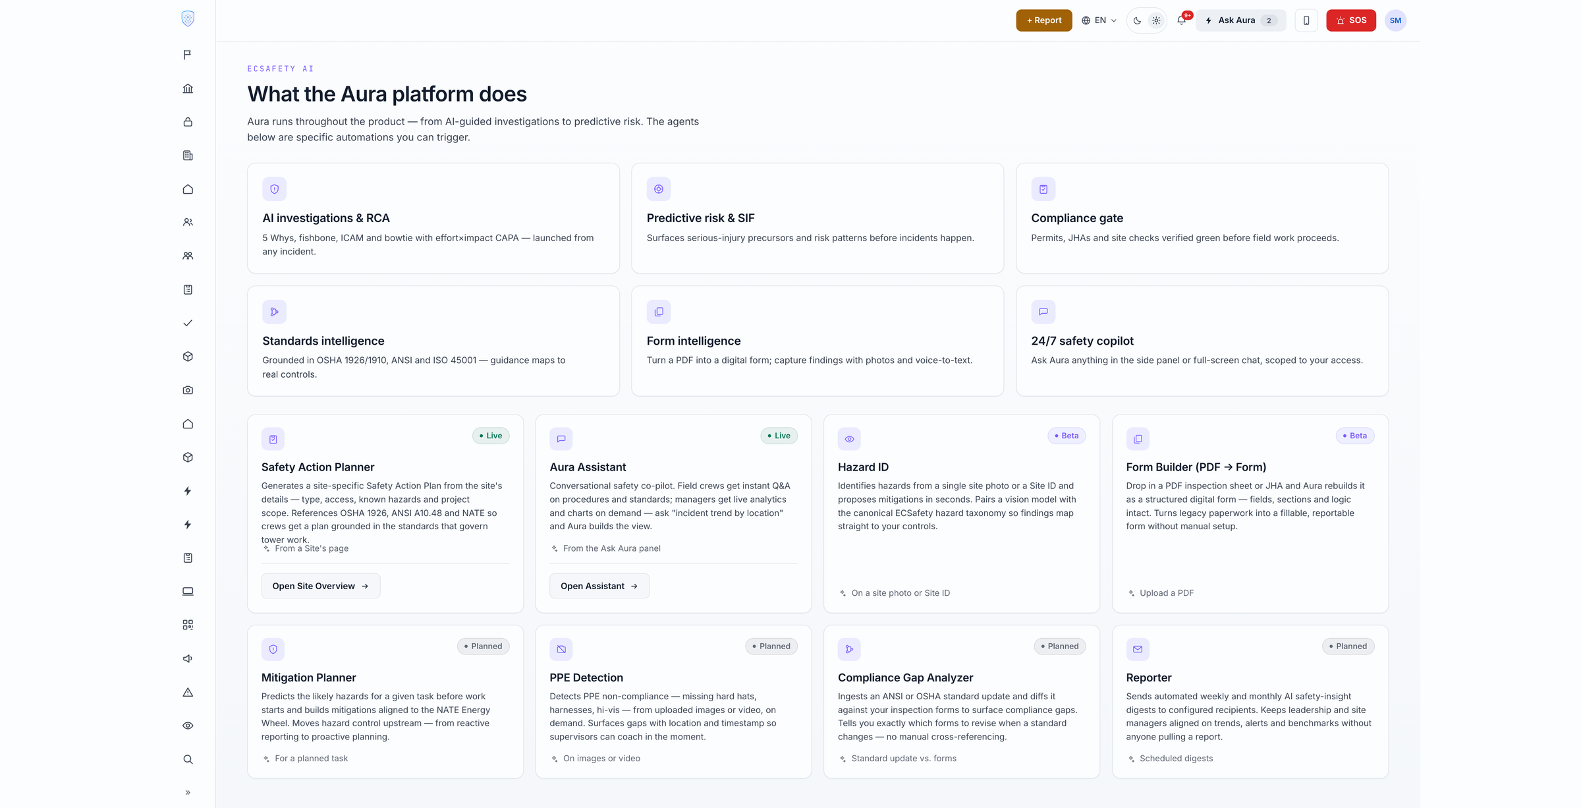The image size is (1581, 808).
Task: Open the bank building icon in the sidebar
Action: pos(188,88)
